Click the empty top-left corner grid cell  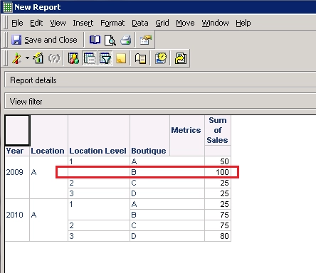17,130
